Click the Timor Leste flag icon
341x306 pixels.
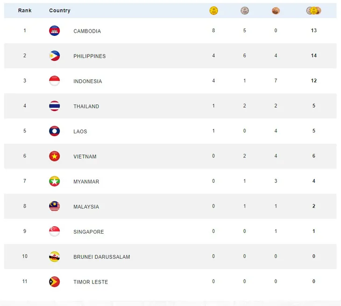(54, 282)
